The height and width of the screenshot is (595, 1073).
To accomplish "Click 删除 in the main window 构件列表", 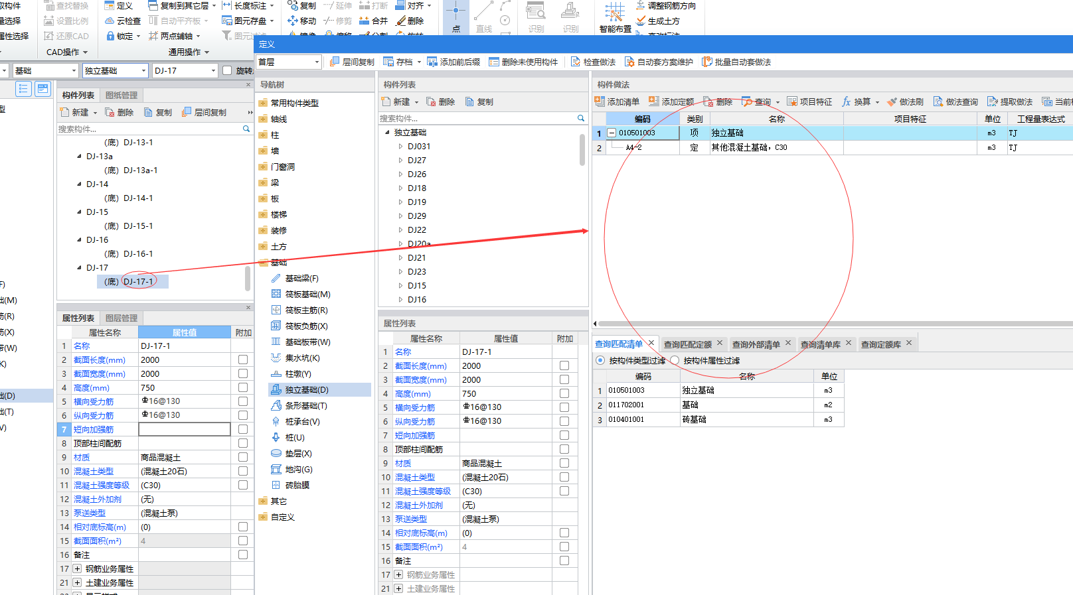I will (120, 112).
